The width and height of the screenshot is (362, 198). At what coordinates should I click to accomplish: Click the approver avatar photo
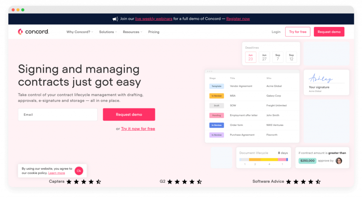click(339, 161)
